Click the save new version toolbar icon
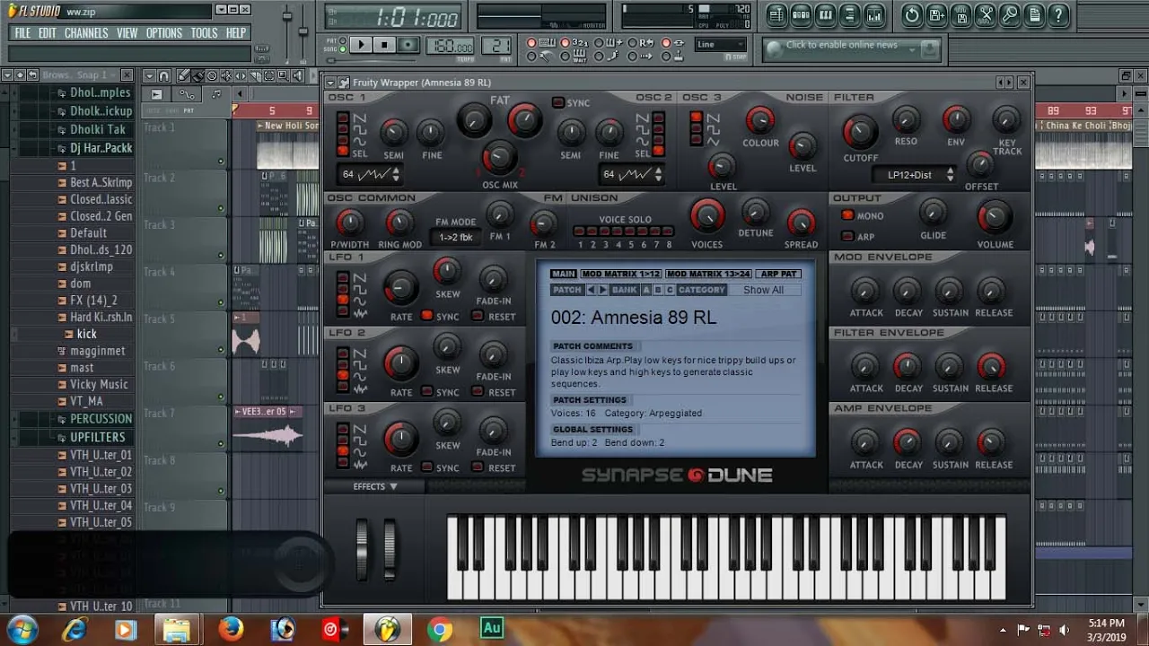This screenshot has height=646, width=1149. tap(936, 15)
